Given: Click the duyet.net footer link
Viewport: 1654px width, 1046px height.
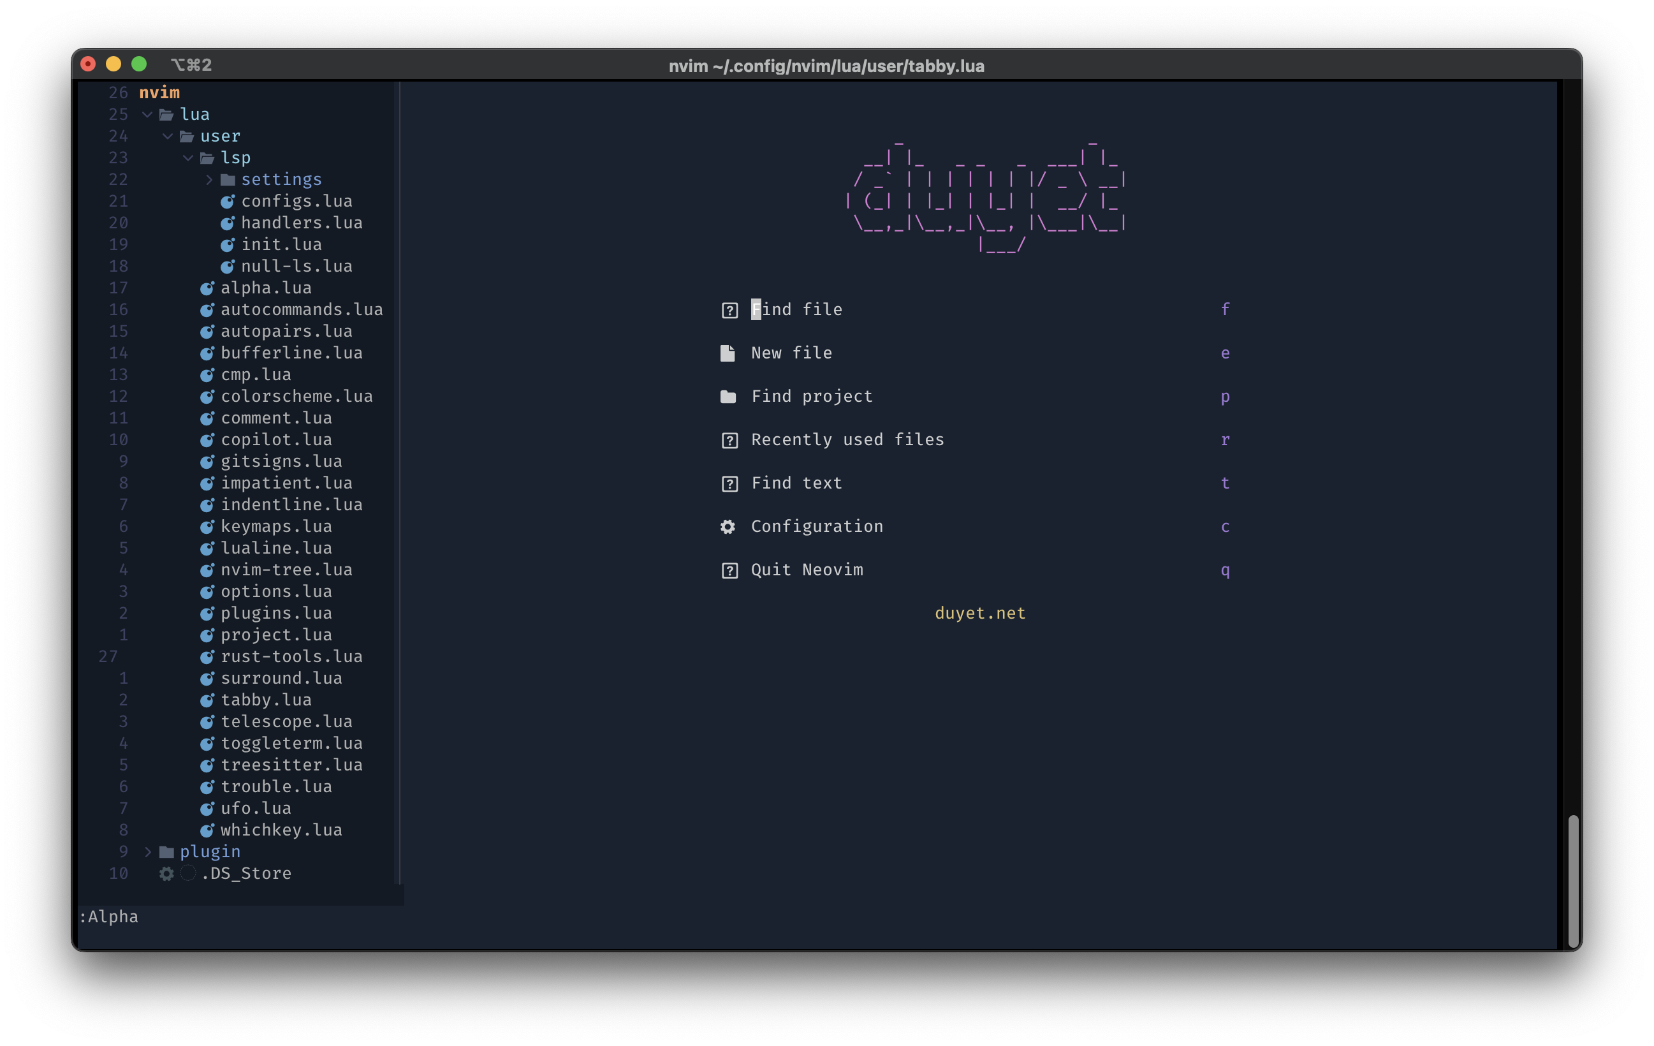Looking at the screenshot, I should point(979,613).
